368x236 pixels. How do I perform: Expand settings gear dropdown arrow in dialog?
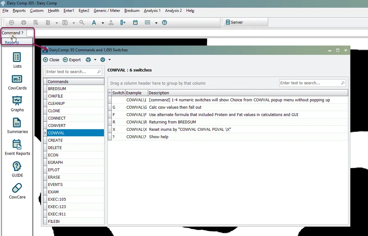[109, 60]
